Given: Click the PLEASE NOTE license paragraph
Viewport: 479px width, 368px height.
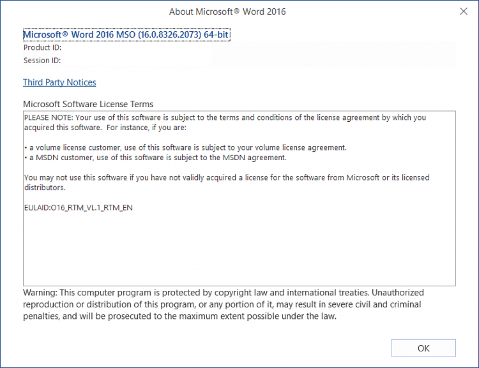Looking at the screenshot, I should (x=225, y=122).
